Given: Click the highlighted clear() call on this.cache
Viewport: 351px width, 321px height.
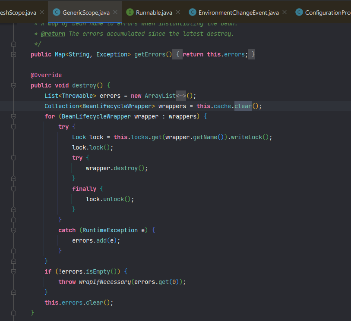Looking at the screenshot, I should (243, 106).
